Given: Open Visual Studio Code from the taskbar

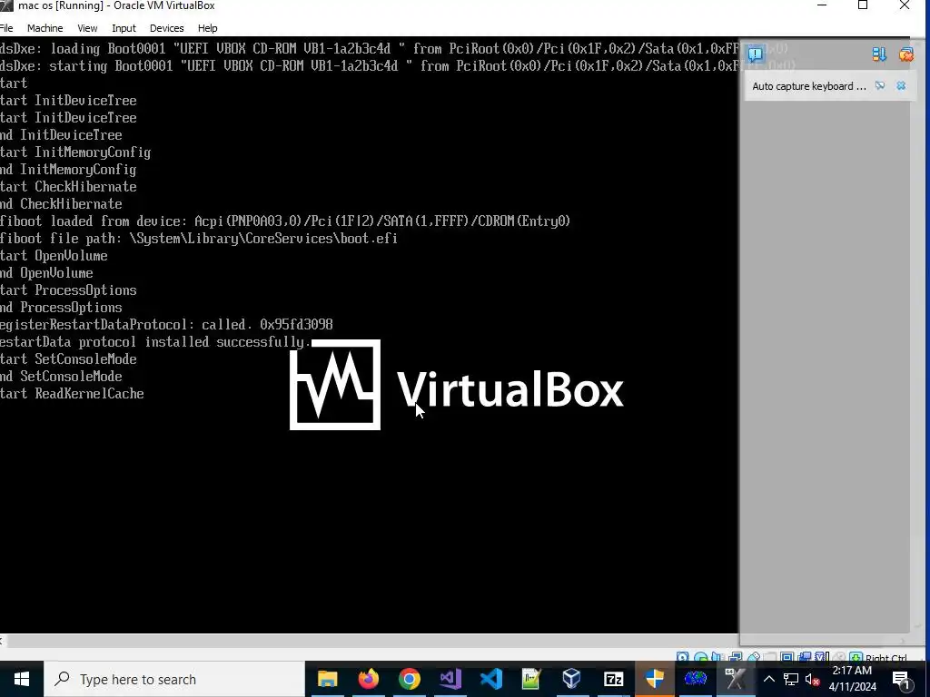Looking at the screenshot, I should click(491, 679).
